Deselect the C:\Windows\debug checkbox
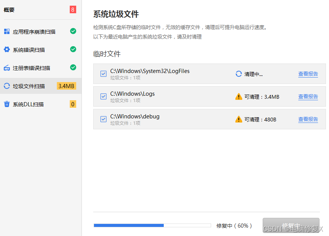The width and height of the screenshot is (329, 236). pyautogui.click(x=103, y=119)
